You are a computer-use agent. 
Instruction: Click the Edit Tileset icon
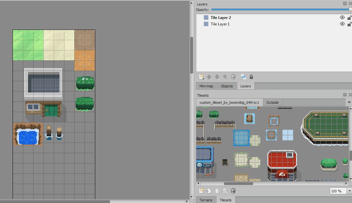coord(225,191)
